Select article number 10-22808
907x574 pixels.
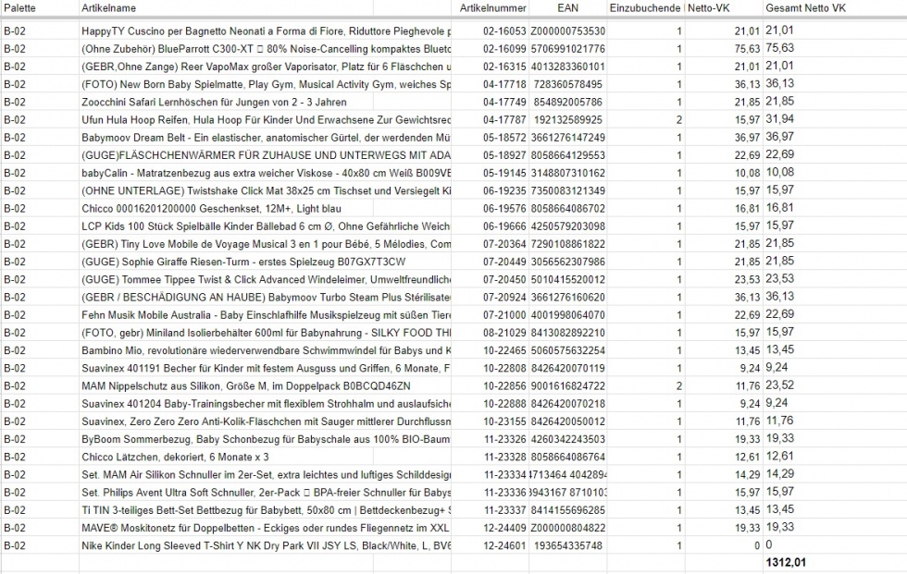pyautogui.click(x=504, y=369)
